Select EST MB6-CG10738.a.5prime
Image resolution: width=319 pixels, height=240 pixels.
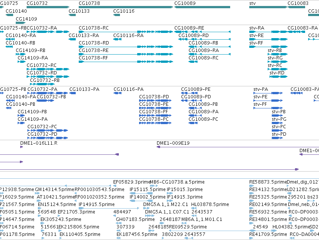pyautogui.click(x=177, y=182)
